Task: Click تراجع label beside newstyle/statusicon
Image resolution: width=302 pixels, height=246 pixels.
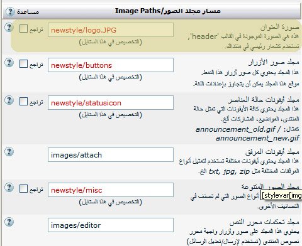Action: [x=36, y=102]
